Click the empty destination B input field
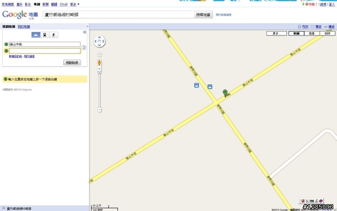Screen dimensions: 337x211 click(x=45, y=51)
